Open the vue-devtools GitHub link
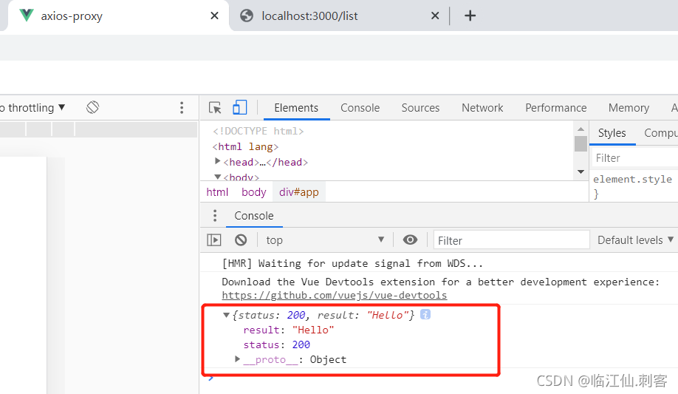This screenshot has width=678, height=394. pos(335,295)
